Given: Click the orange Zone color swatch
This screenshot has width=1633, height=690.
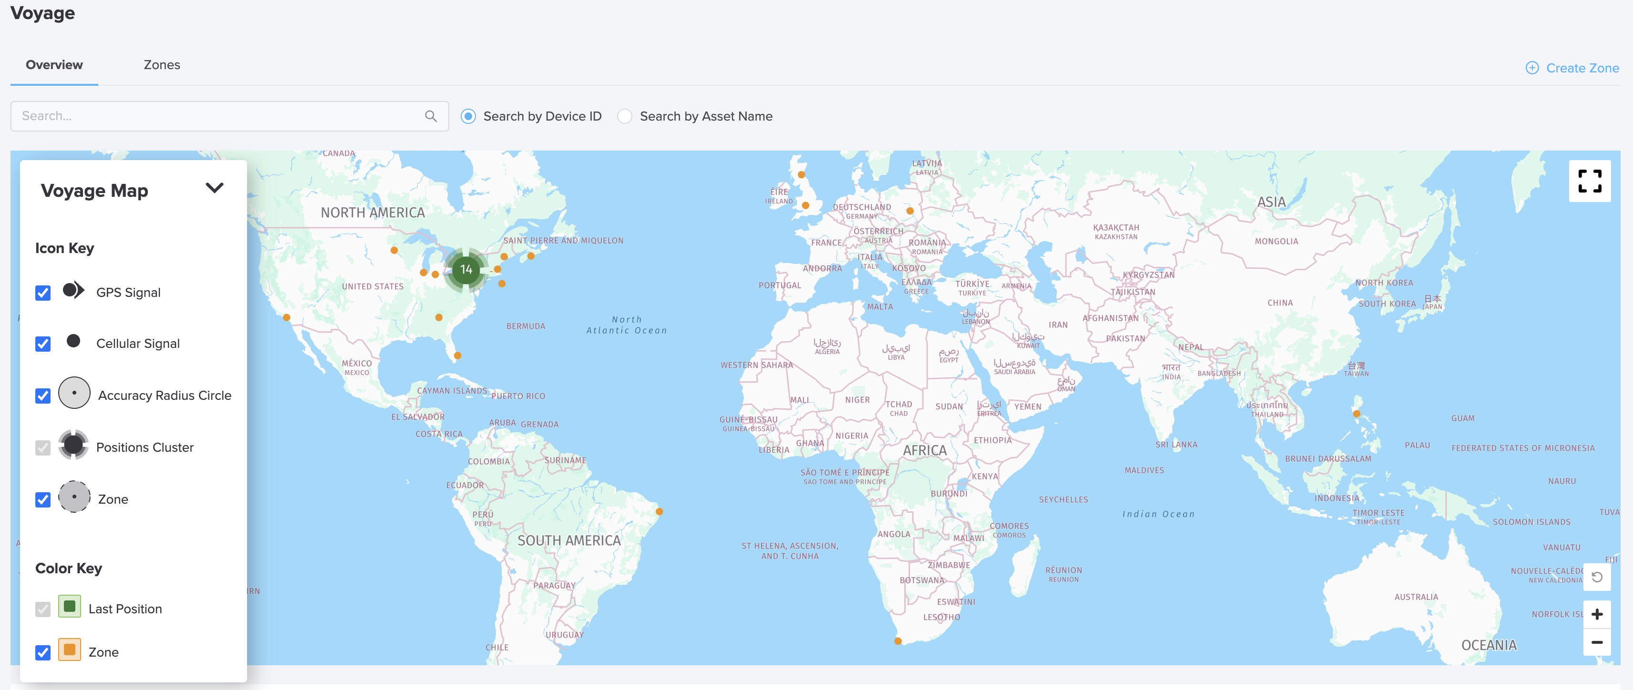Looking at the screenshot, I should point(69,649).
